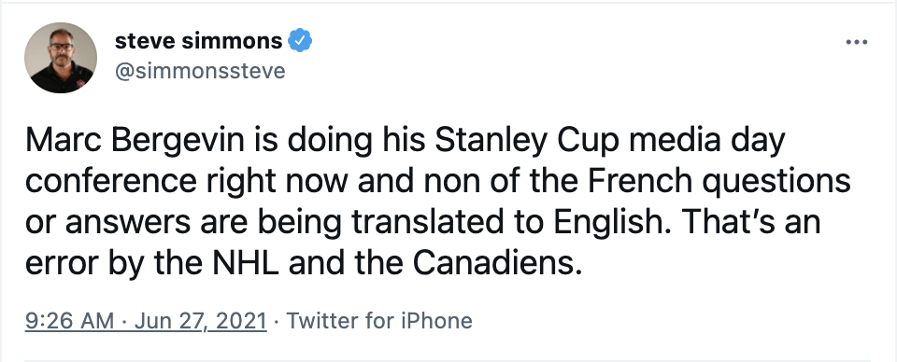Click the Jun 27, 2021 date
This screenshot has height=362, width=897.
(x=200, y=321)
